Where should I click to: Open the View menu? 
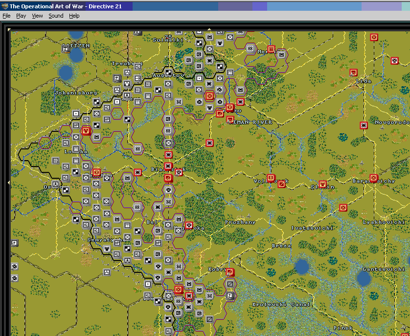pos(37,16)
